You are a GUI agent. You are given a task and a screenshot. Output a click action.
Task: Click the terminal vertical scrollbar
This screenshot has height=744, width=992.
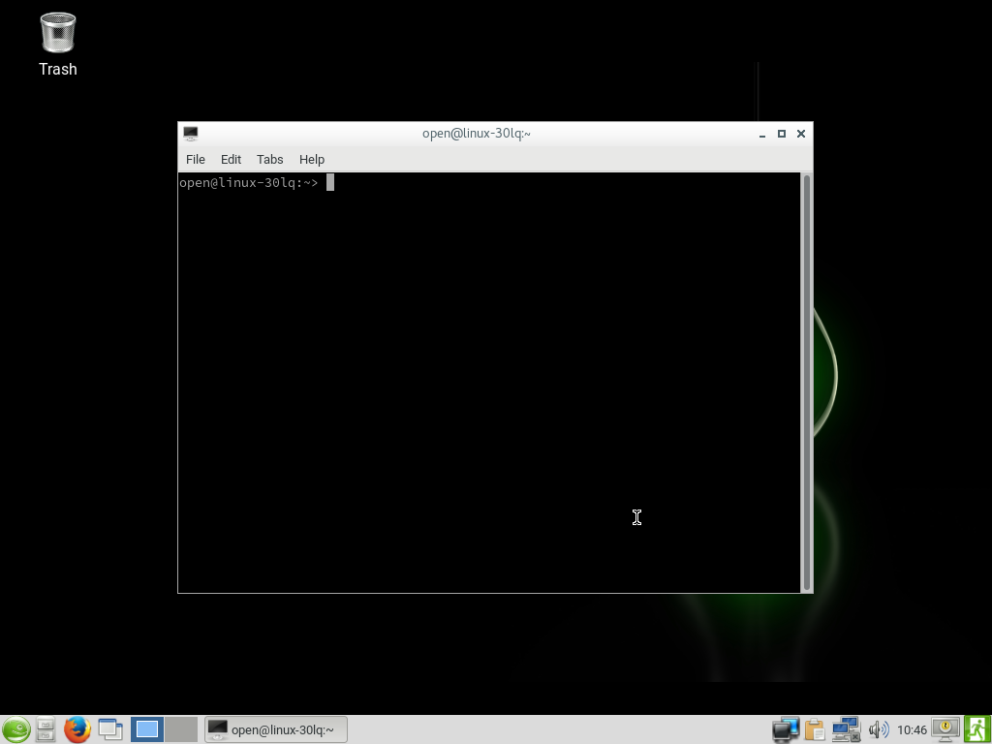806,382
